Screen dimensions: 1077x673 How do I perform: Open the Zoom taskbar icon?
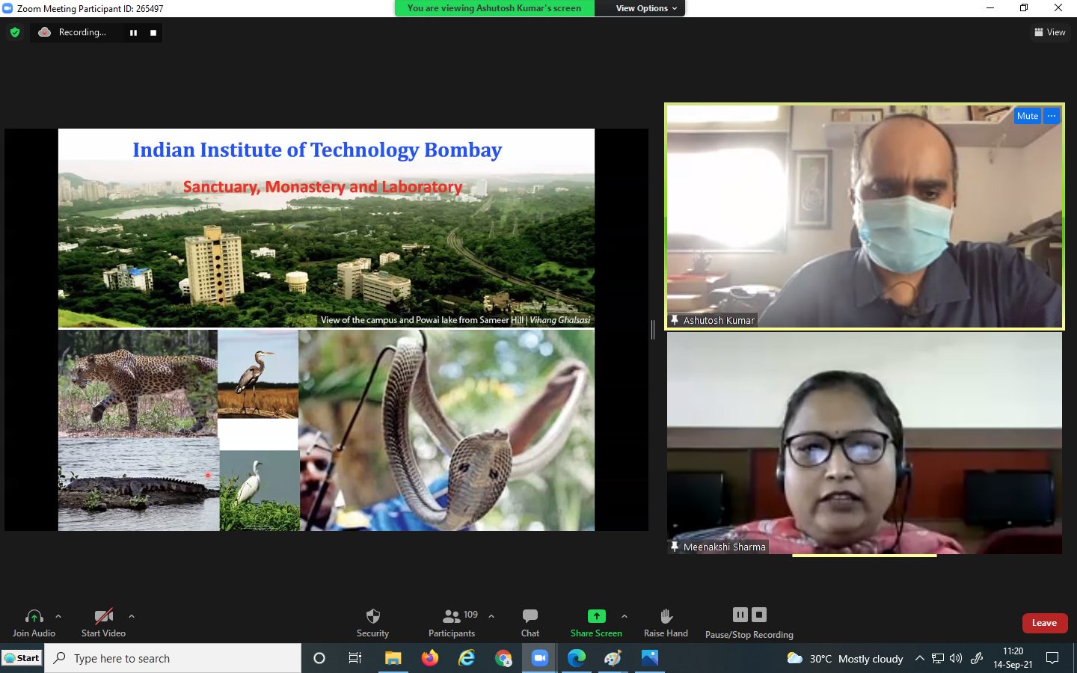coord(540,658)
